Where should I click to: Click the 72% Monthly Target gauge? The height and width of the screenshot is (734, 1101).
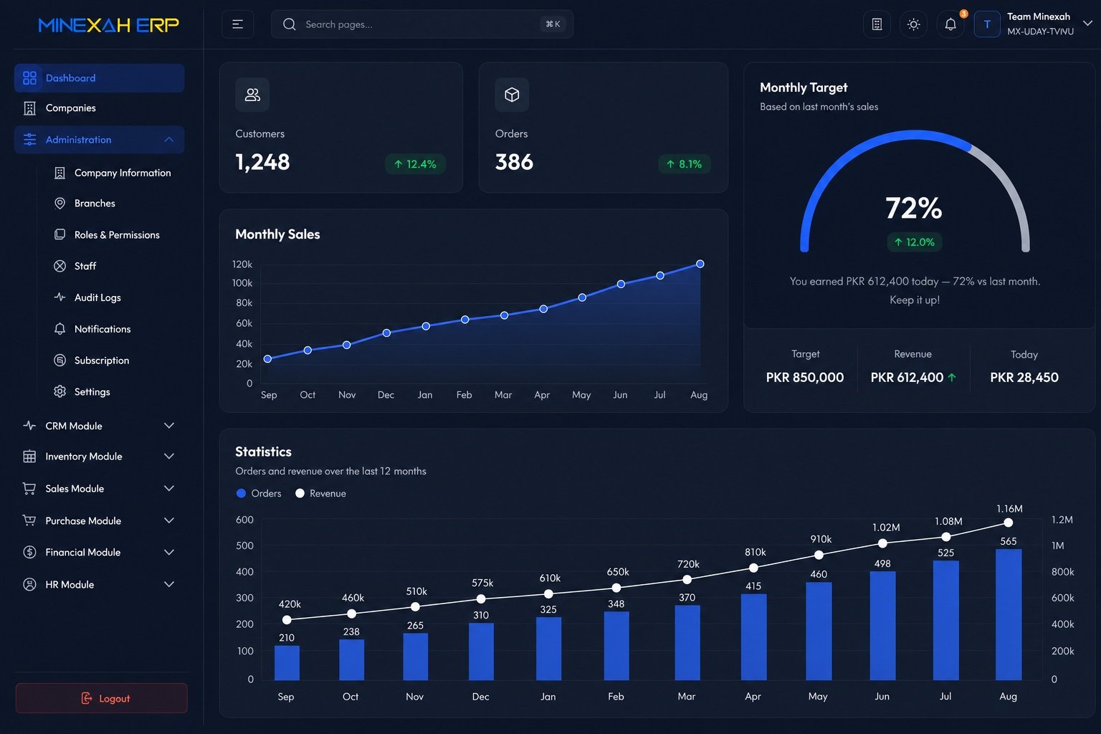coord(915,191)
